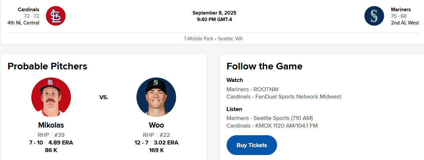Click the St. Louis Cardinals logo
This screenshot has width=424, height=160.
(x=56, y=16)
